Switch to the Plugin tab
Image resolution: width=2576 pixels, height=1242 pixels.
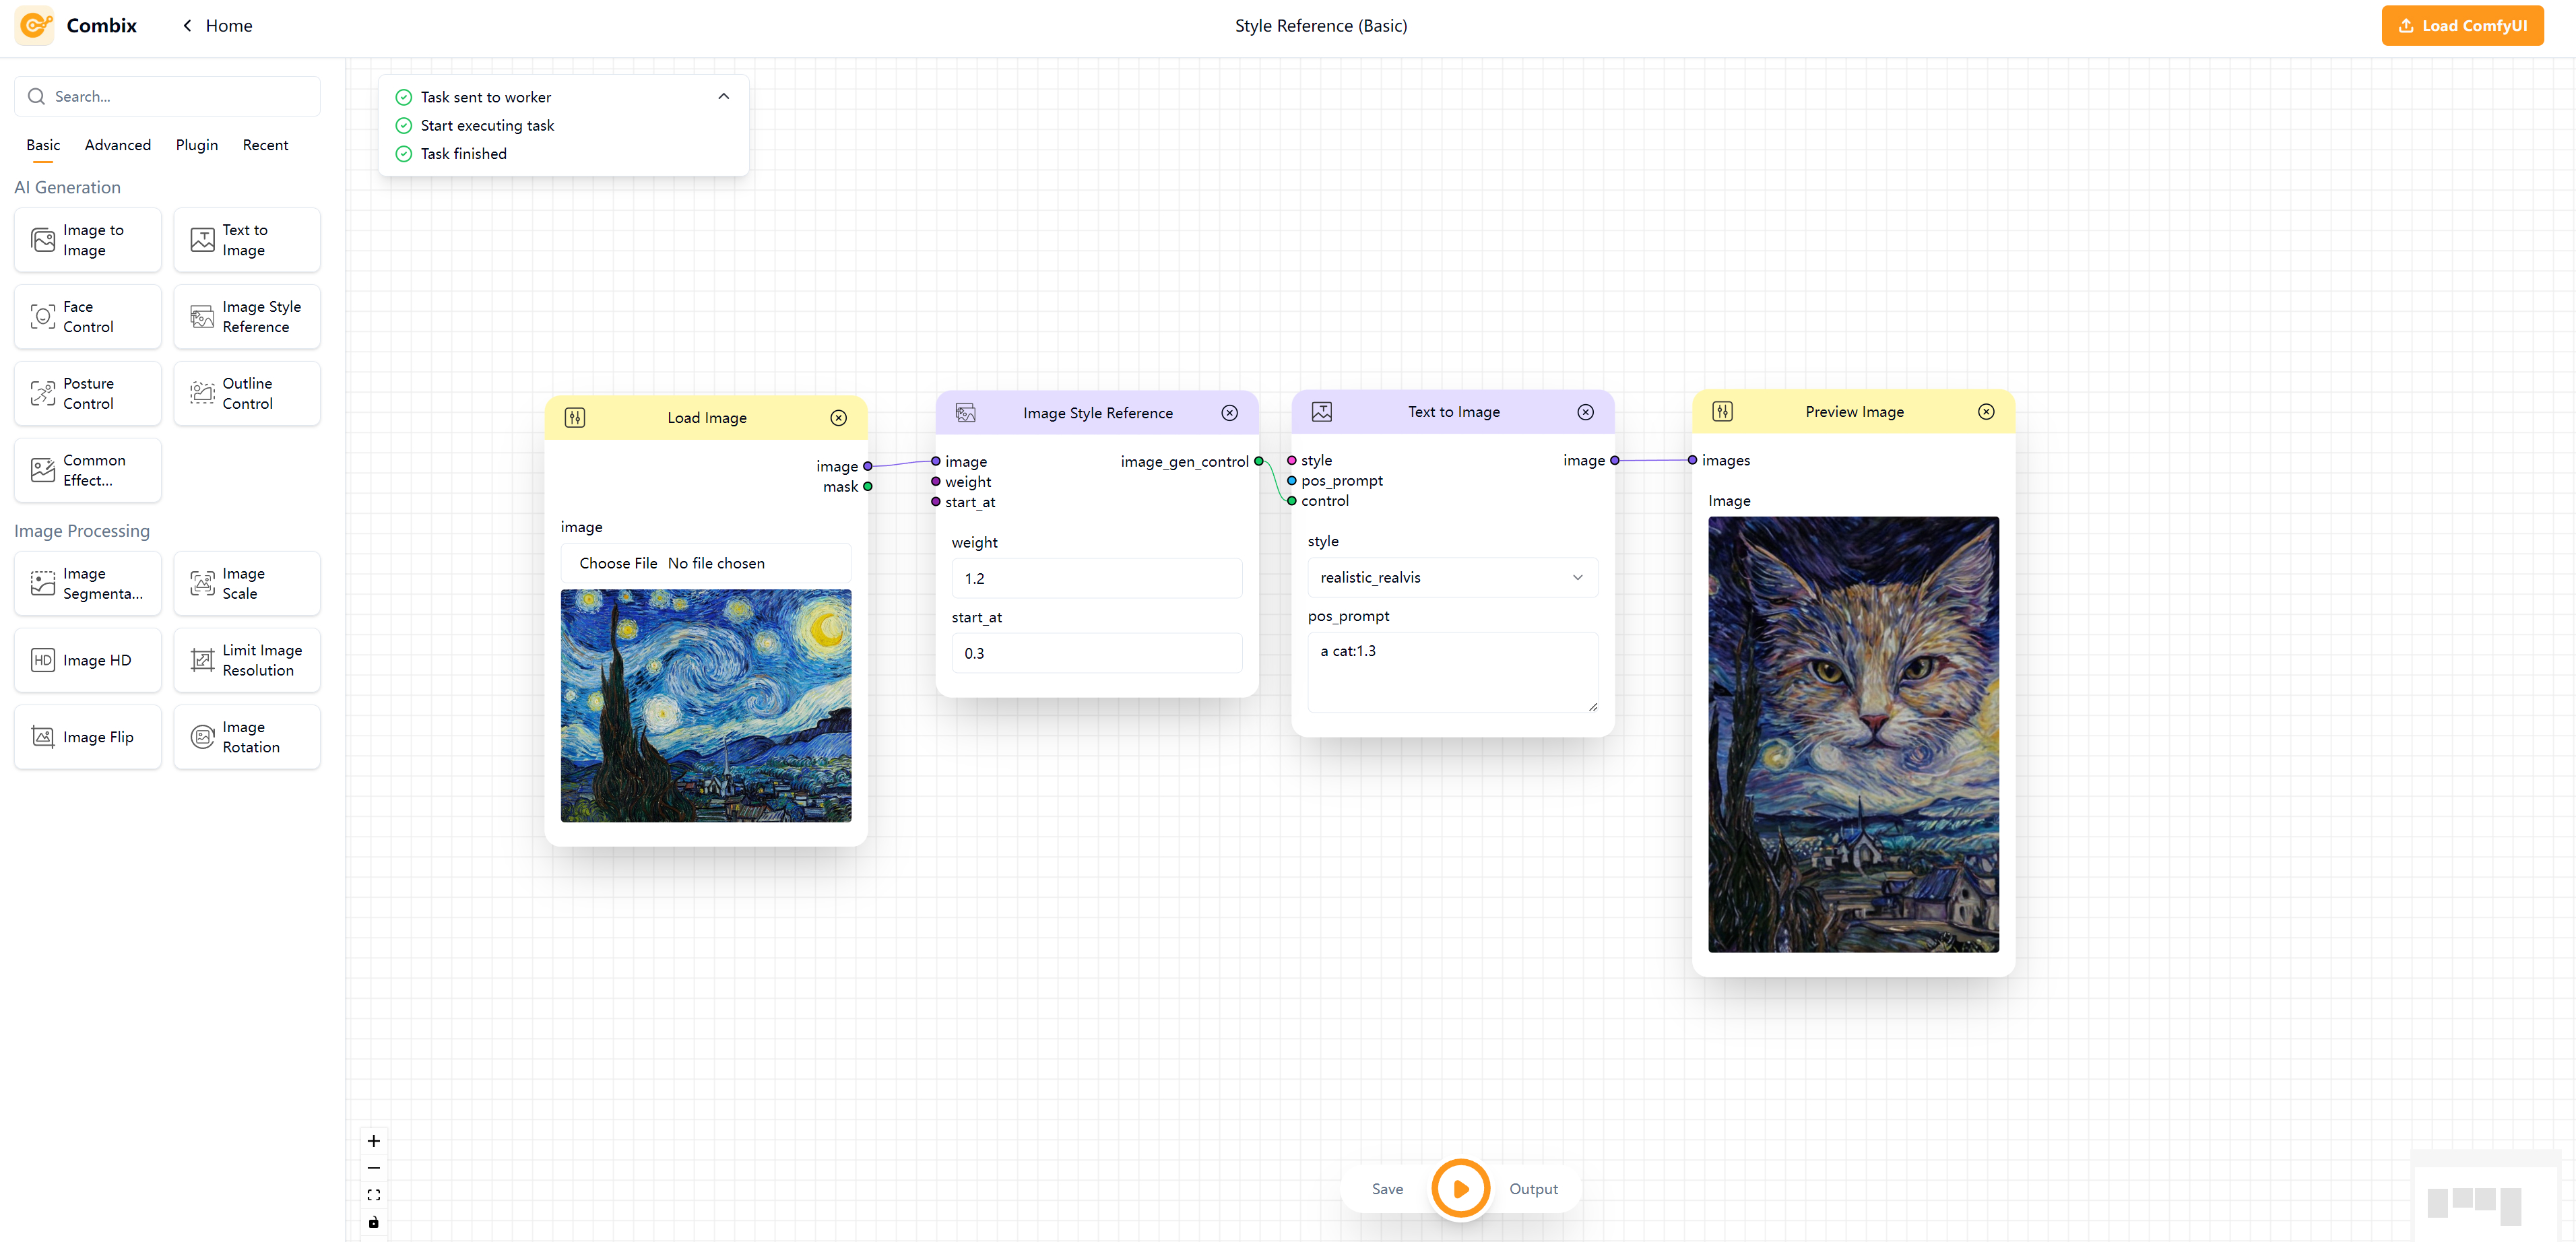pos(197,145)
